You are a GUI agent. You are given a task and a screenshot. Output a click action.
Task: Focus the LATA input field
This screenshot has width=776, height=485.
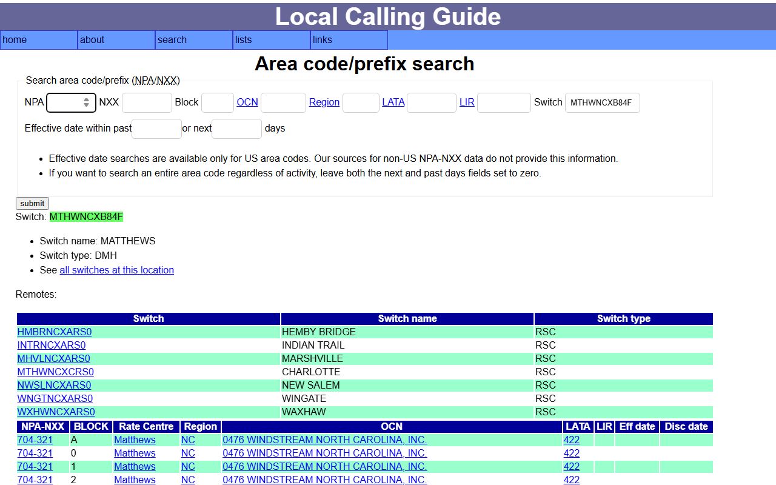click(x=432, y=102)
